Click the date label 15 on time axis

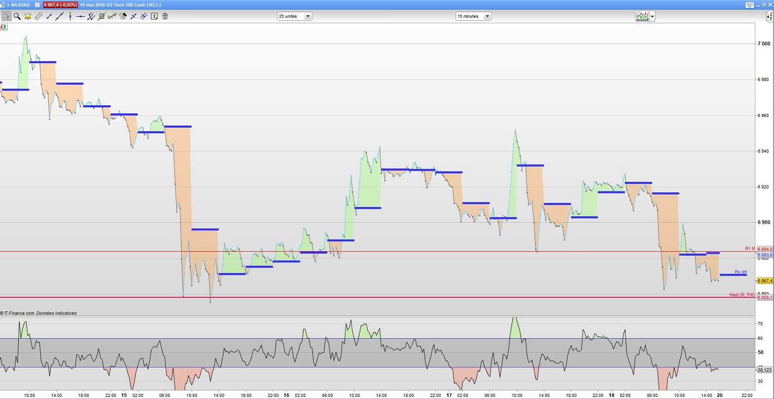[124, 395]
